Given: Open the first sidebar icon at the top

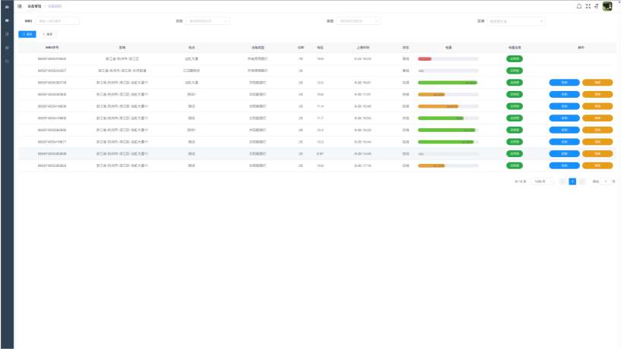Looking at the screenshot, I should click(7, 7).
